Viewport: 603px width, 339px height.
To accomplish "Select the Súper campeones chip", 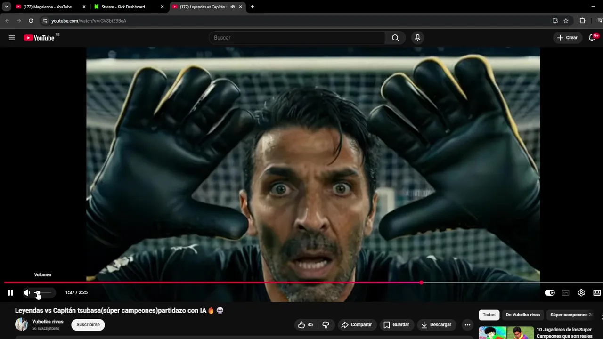I will (x=571, y=315).
